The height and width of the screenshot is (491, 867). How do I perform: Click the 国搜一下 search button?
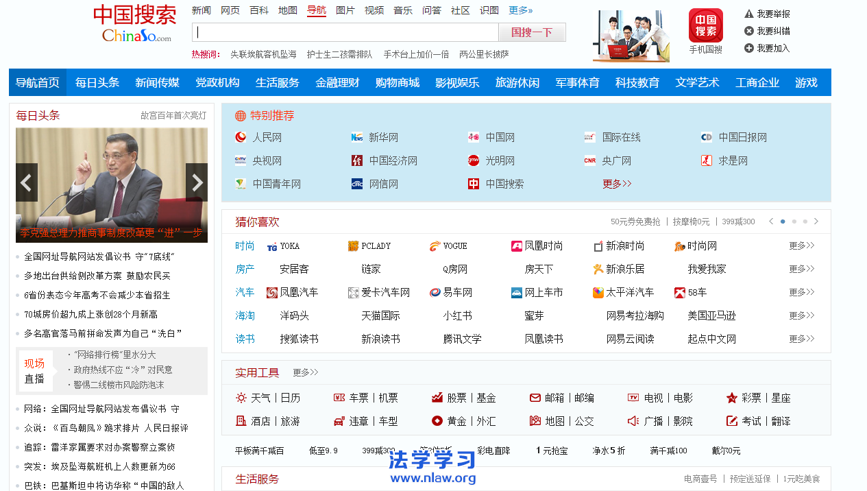pos(532,32)
